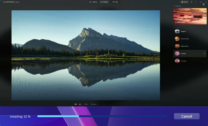Favorite the Impact preset with heart icon

204,53
